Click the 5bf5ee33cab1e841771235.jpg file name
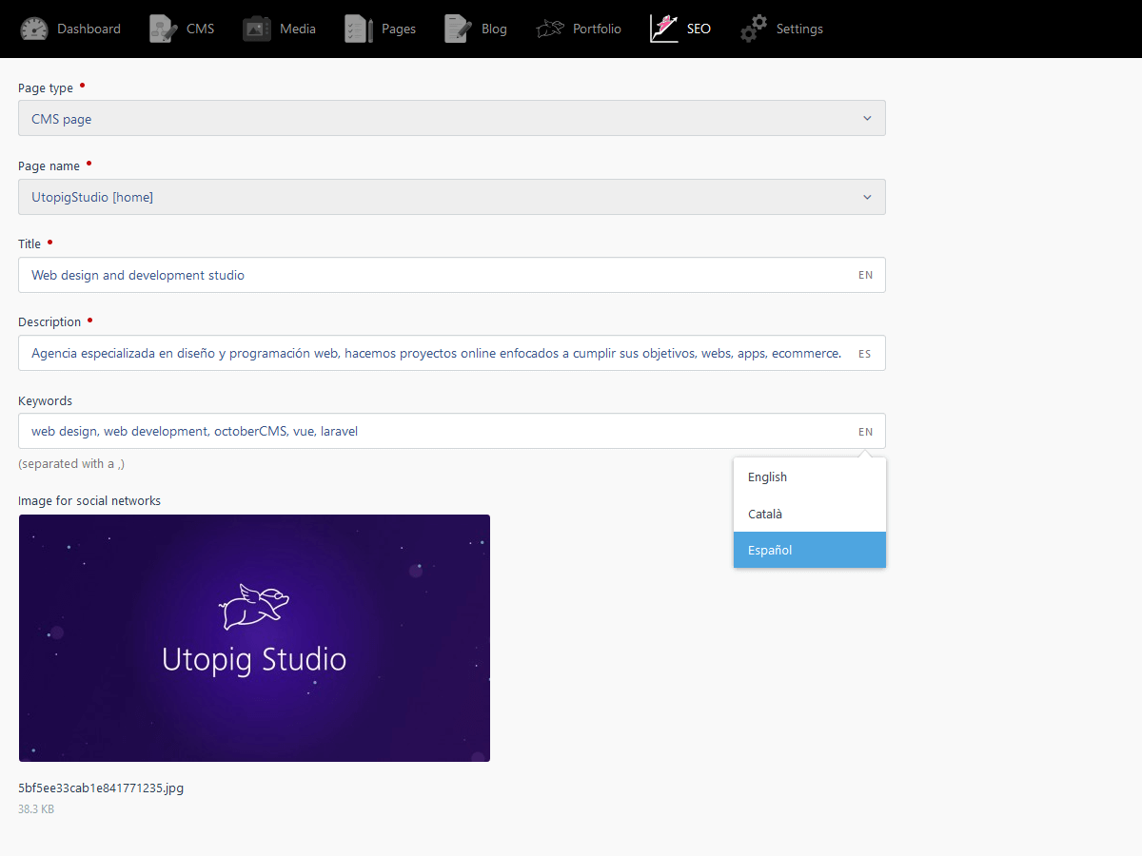Image resolution: width=1142 pixels, height=856 pixels. [x=101, y=788]
